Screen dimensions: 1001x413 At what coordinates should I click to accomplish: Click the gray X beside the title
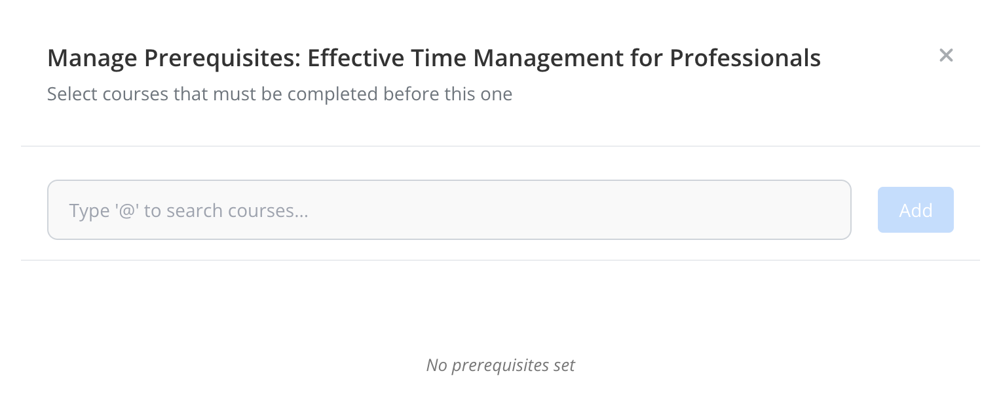(x=945, y=56)
